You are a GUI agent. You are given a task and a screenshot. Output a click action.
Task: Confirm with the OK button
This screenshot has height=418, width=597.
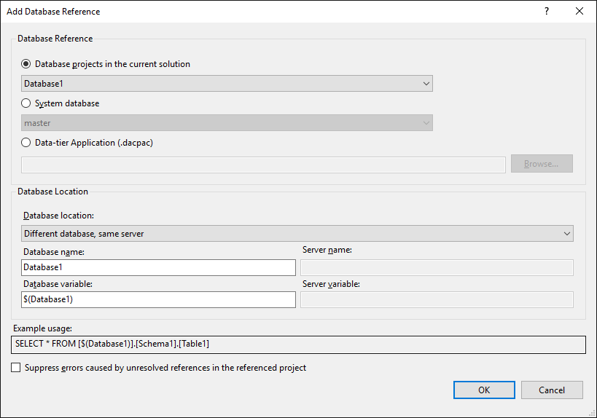coord(484,390)
